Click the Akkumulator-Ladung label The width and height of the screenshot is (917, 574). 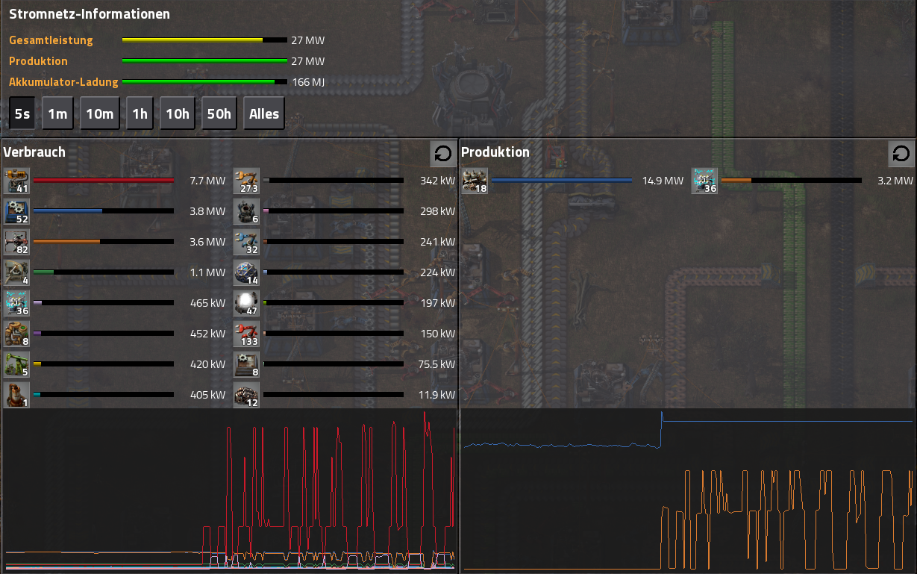63,82
